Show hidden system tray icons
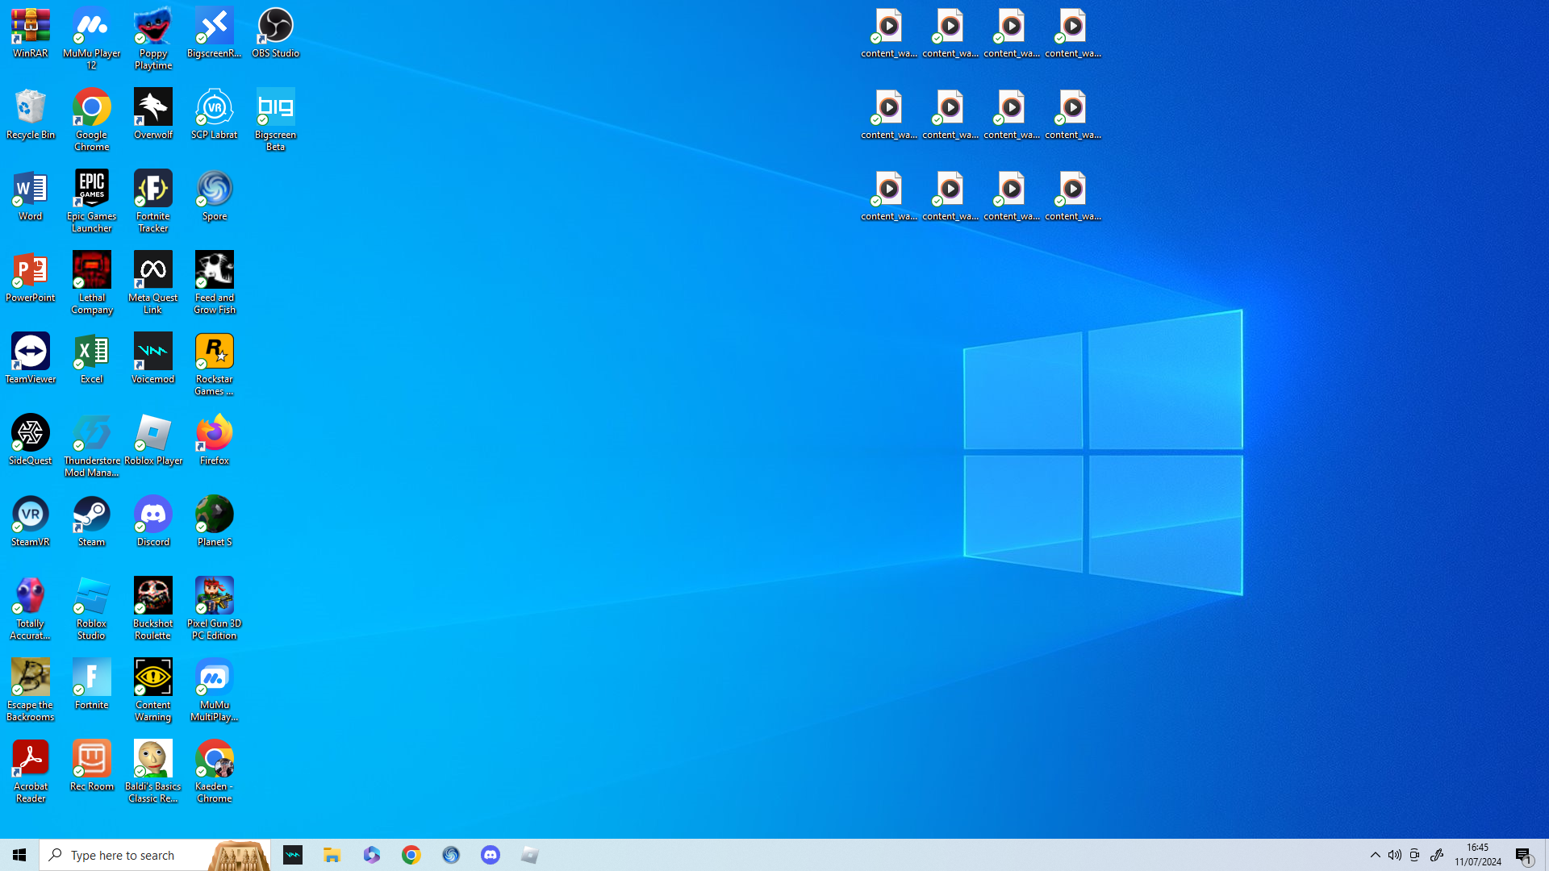Viewport: 1549px width, 871px height. [x=1376, y=855]
